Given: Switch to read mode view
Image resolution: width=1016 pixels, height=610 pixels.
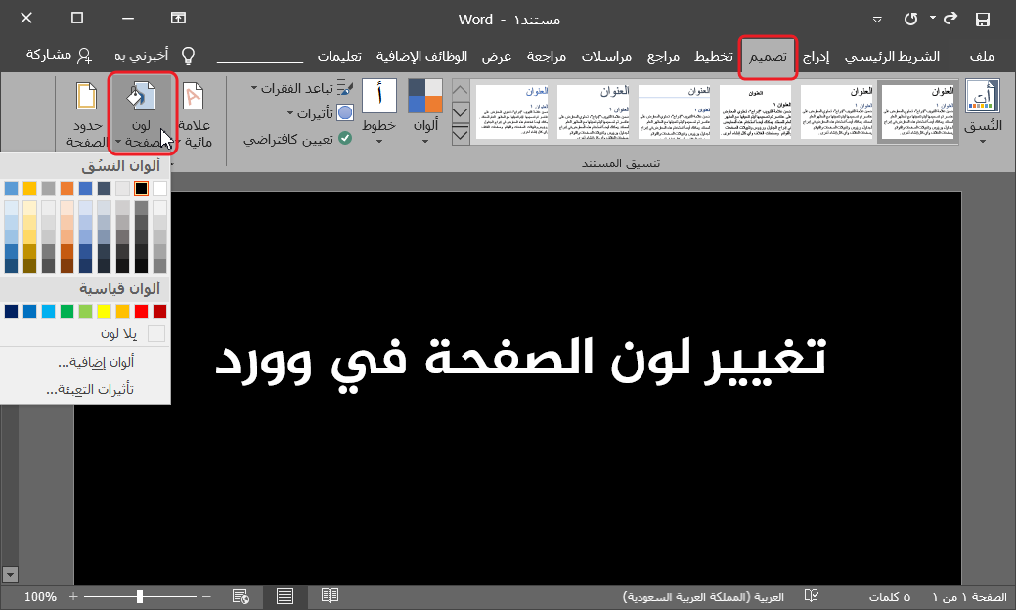Looking at the screenshot, I should [x=330, y=595].
